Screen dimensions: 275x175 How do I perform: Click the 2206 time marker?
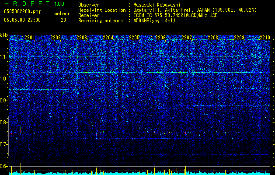click(x=160, y=37)
